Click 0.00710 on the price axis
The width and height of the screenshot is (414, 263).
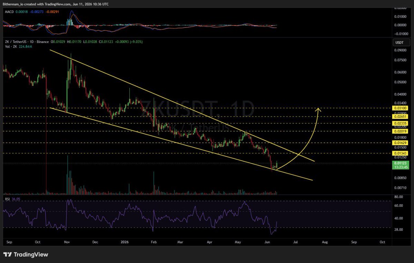coord(400,188)
